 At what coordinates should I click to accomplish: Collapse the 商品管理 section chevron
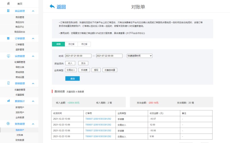(x=33, y=11)
